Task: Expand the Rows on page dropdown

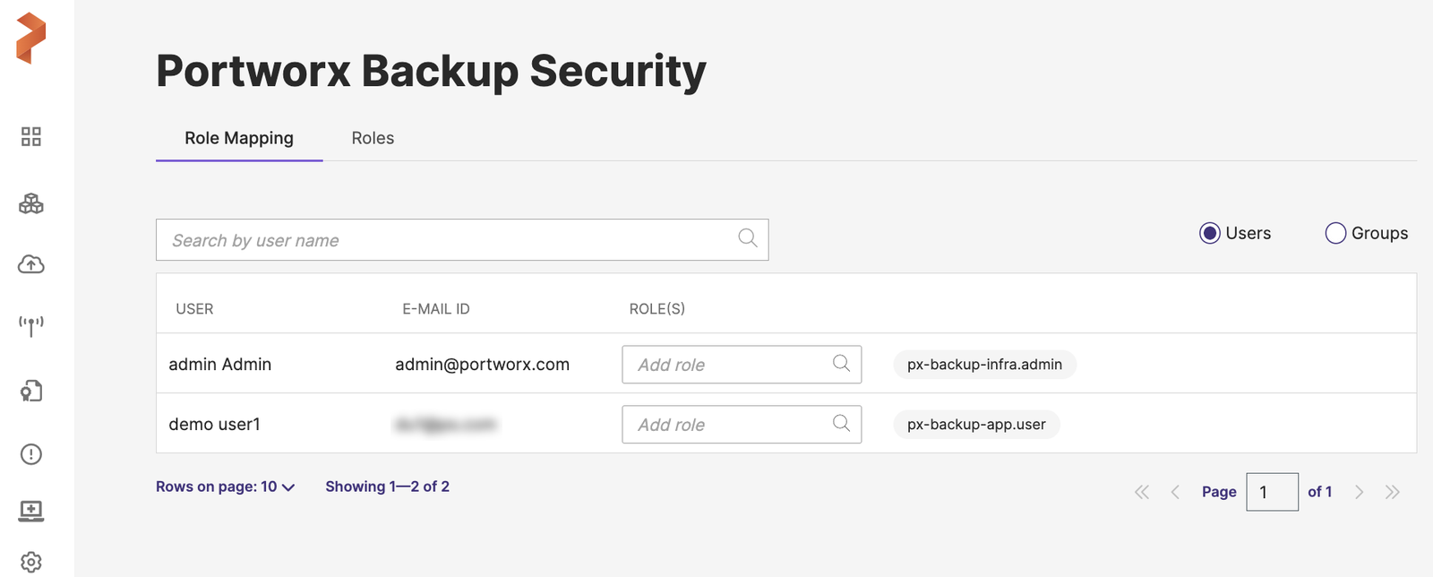Action: coord(225,487)
